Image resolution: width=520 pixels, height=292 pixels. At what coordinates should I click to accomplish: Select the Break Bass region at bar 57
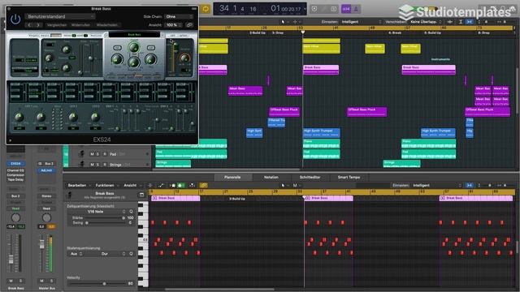pyautogui.click(x=428, y=70)
